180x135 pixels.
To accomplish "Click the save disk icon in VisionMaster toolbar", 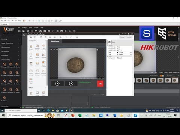I will click(28, 31).
